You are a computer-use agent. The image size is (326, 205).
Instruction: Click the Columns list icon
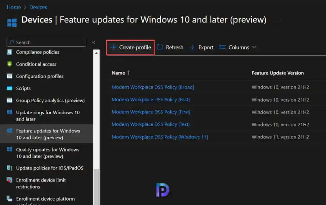(x=222, y=47)
